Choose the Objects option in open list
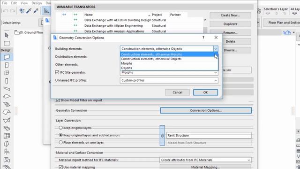The height and width of the screenshot is (169, 300). [169, 68]
